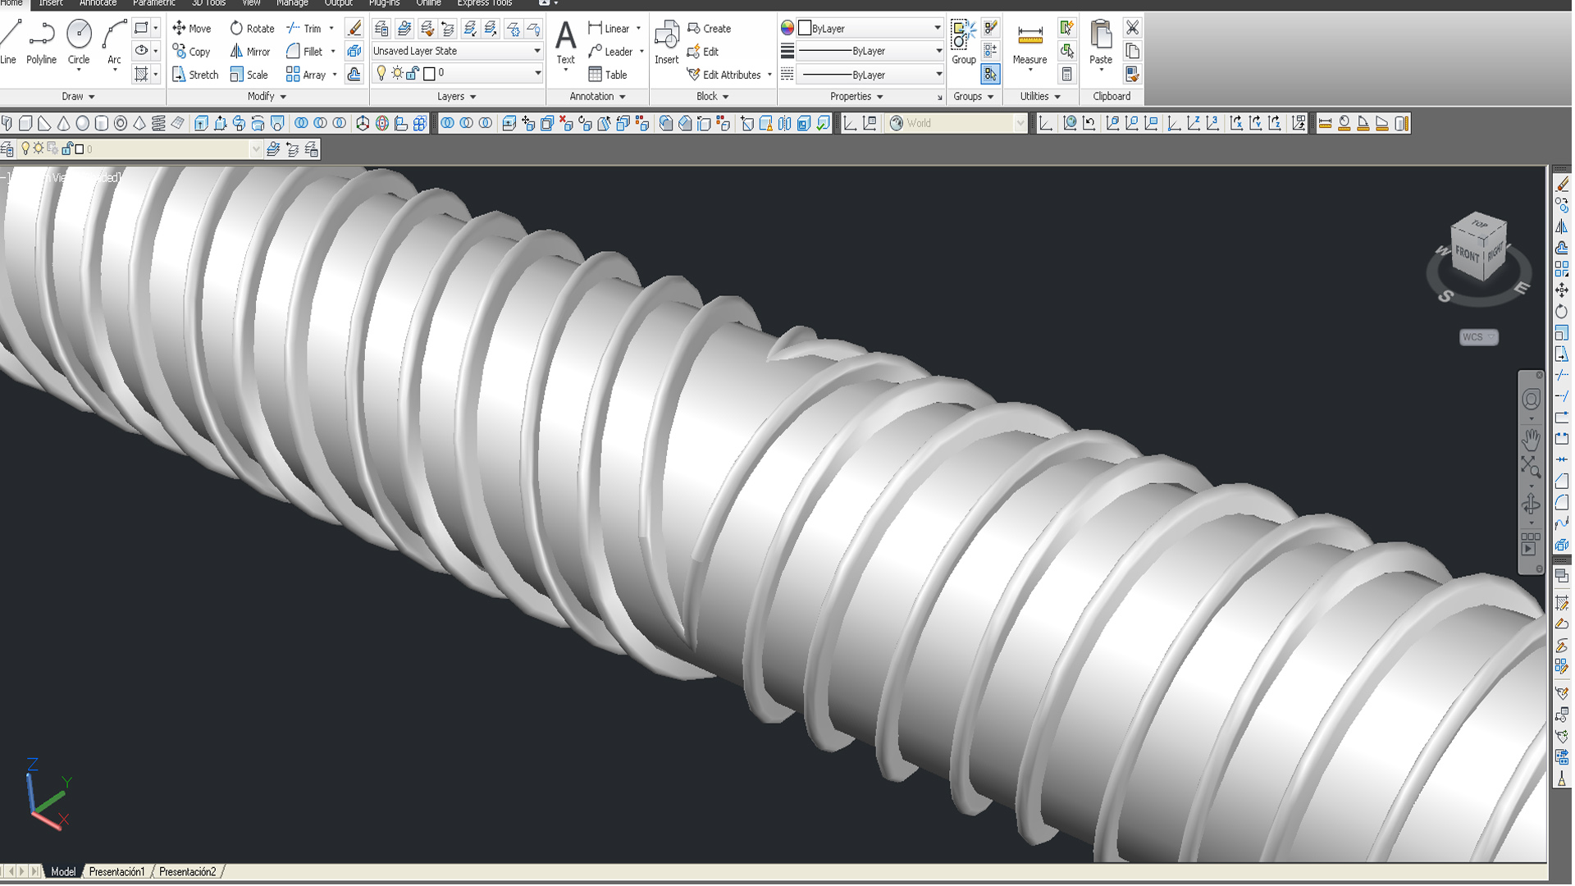Open the Parametric ribbon tab
Viewport: 1575px width, 886px height.
point(153,3)
